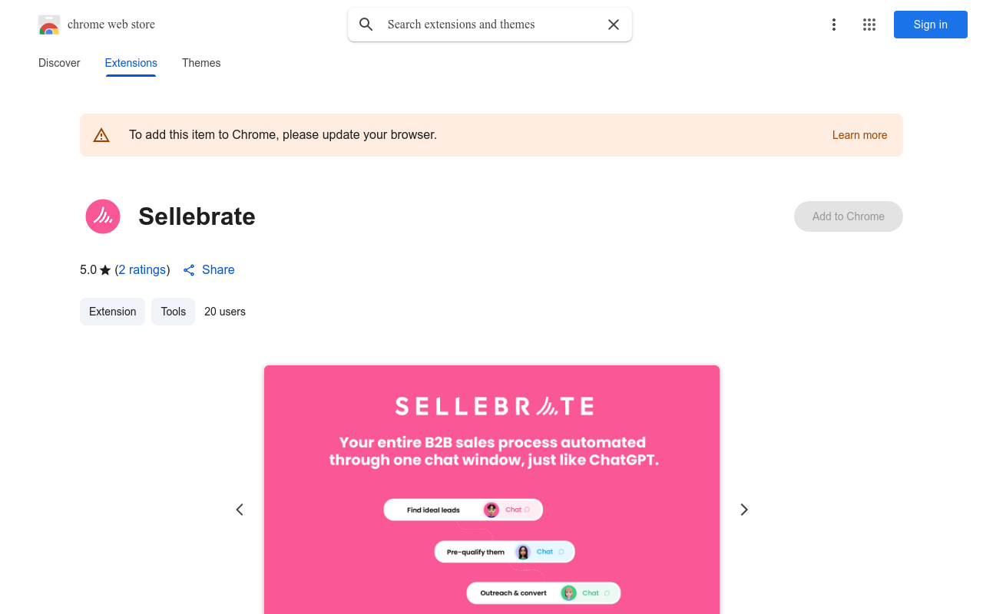Screen dimensions: 983x614
Task: Open the three-dot more options menu
Action: coord(833,25)
